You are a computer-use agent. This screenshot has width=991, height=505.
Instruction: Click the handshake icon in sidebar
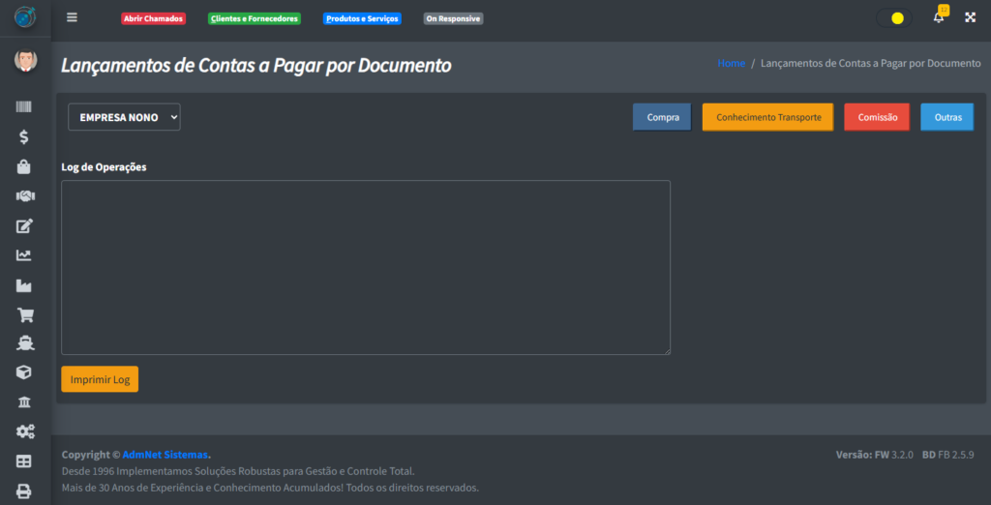pyautogui.click(x=24, y=196)
